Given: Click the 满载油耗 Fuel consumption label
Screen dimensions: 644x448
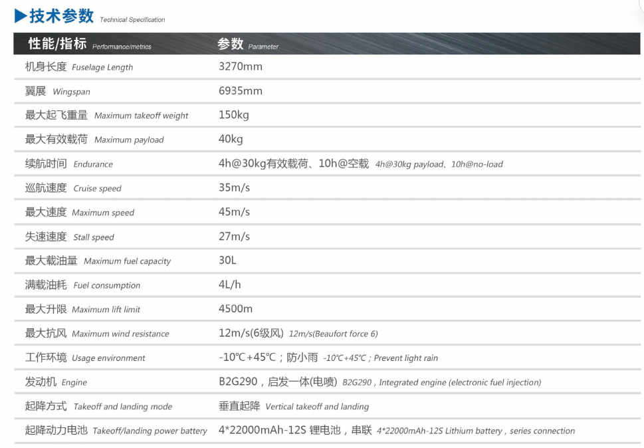Looking at the screenshot, I should [x=82, y=284].
